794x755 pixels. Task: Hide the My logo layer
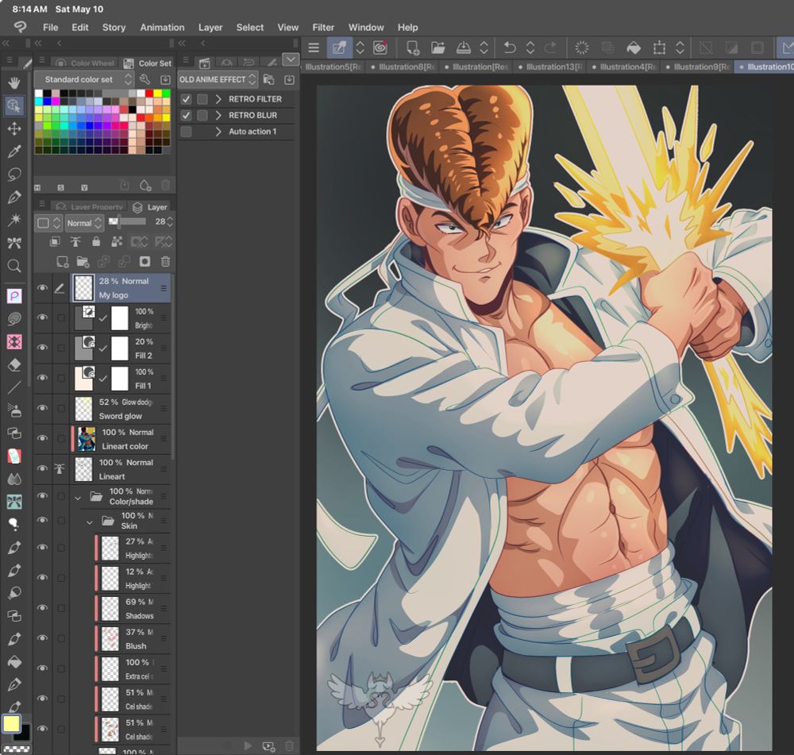43,287
